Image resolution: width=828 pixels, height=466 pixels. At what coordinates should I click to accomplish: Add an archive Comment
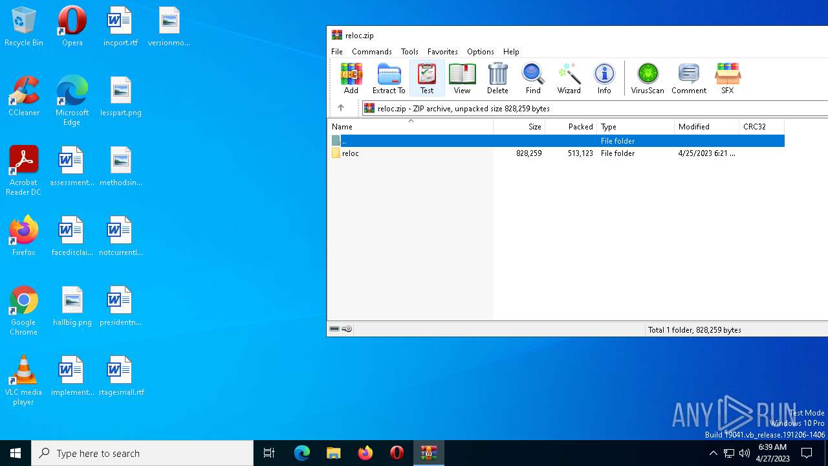689,78
